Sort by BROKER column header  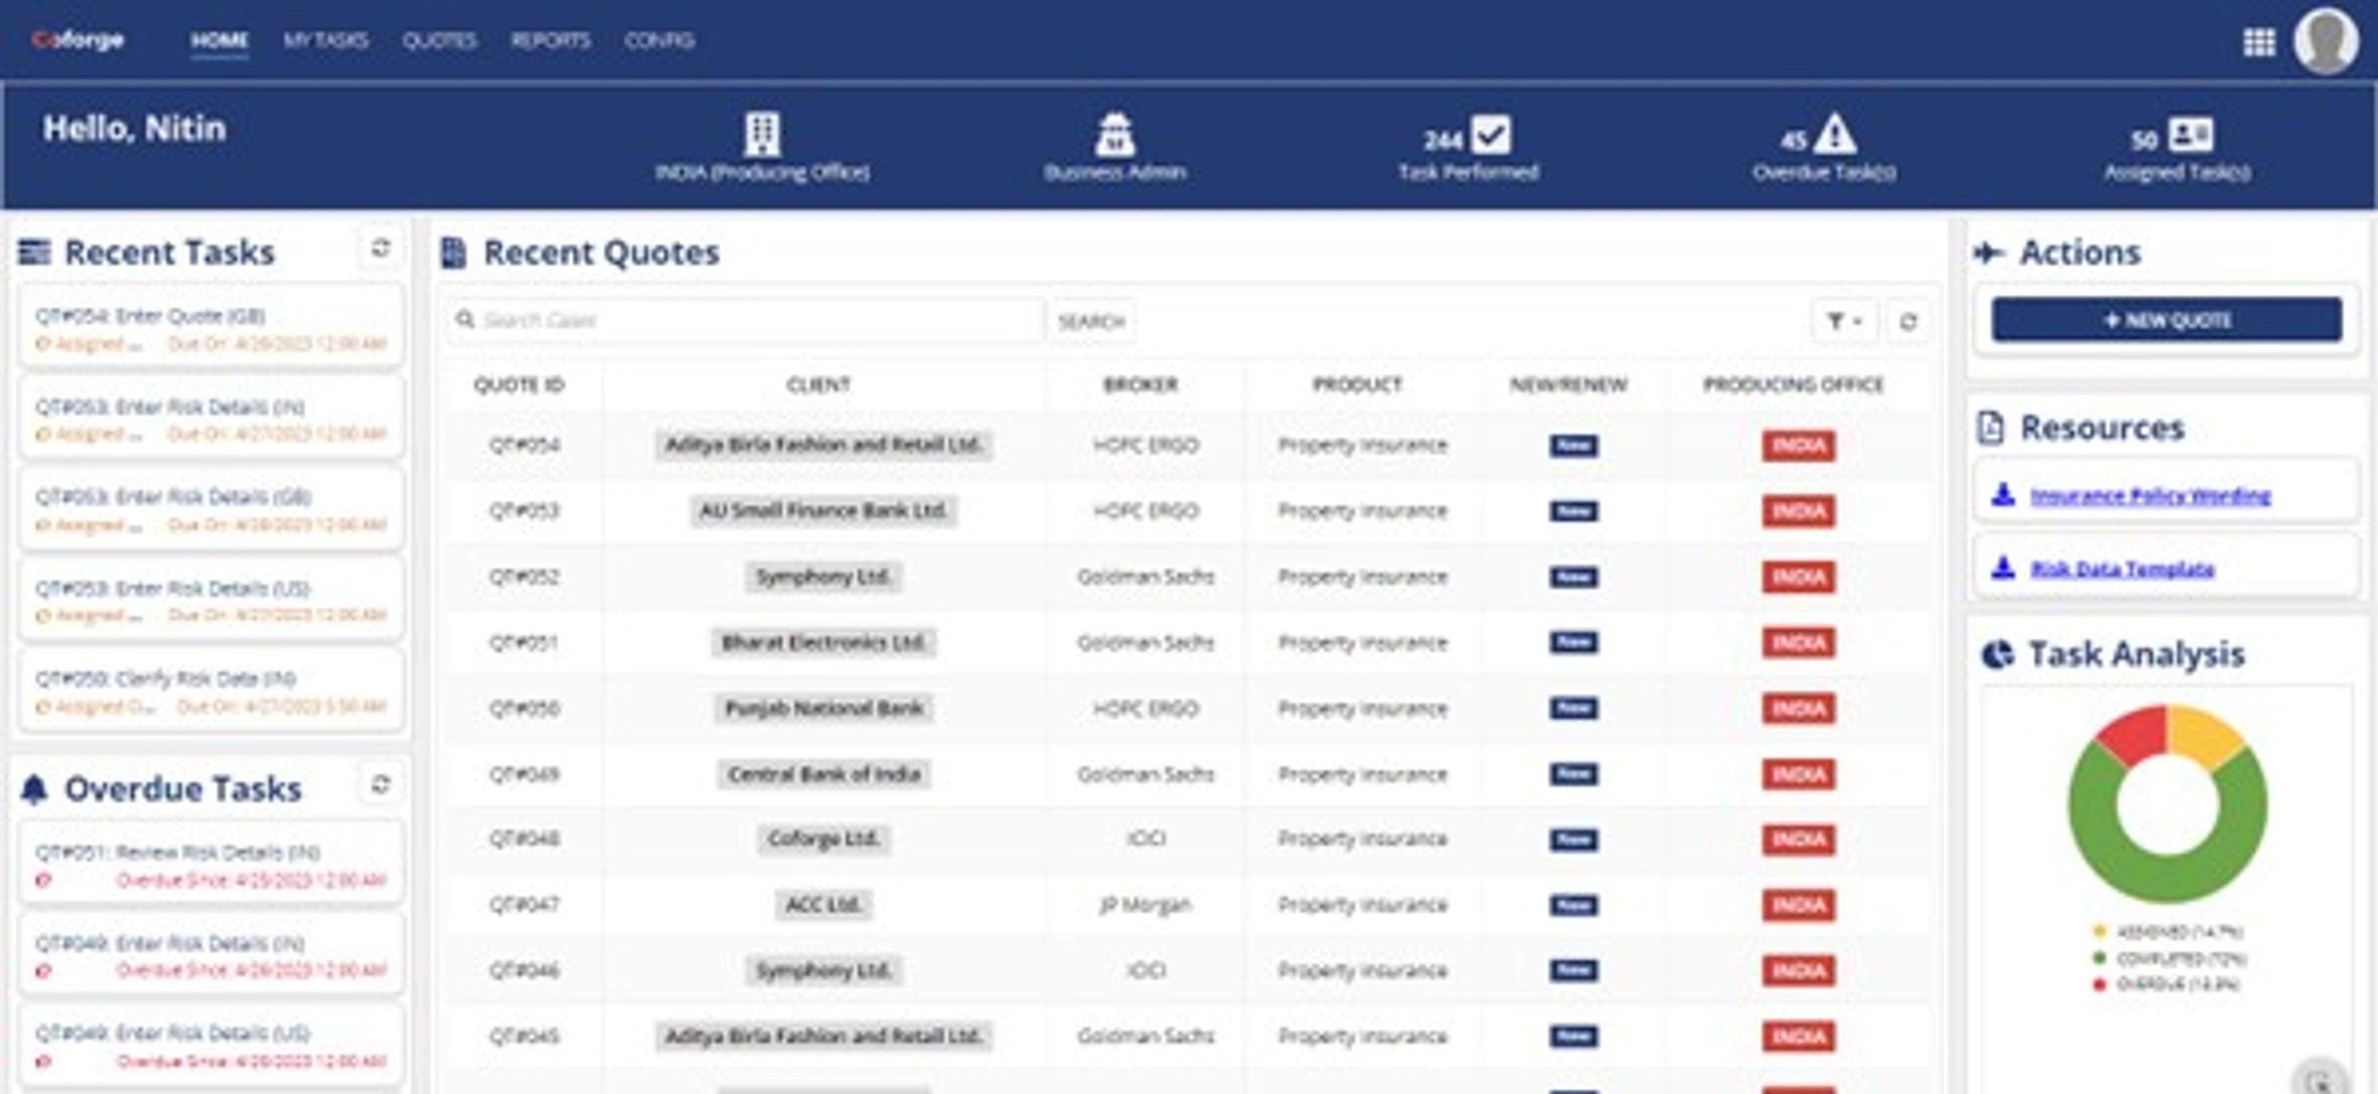tap(1140, 384)
